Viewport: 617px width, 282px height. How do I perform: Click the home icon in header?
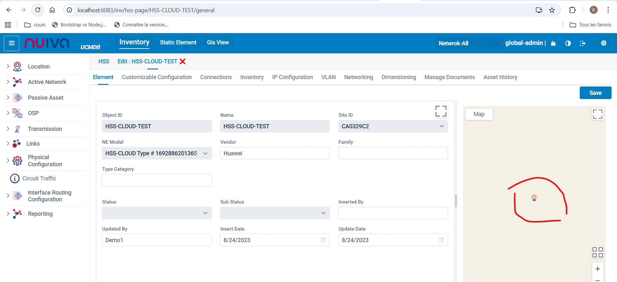coord(553,43)
